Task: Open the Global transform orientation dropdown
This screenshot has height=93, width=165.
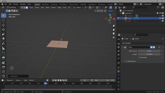Action: [78, 7]
